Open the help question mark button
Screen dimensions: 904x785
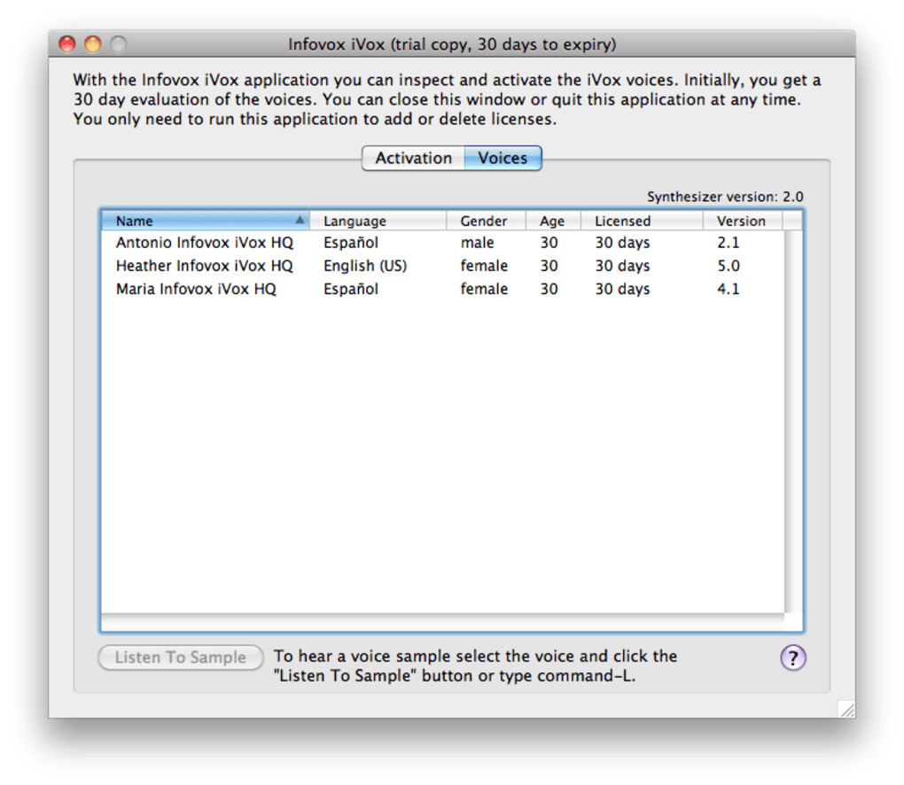click(792, 657)
